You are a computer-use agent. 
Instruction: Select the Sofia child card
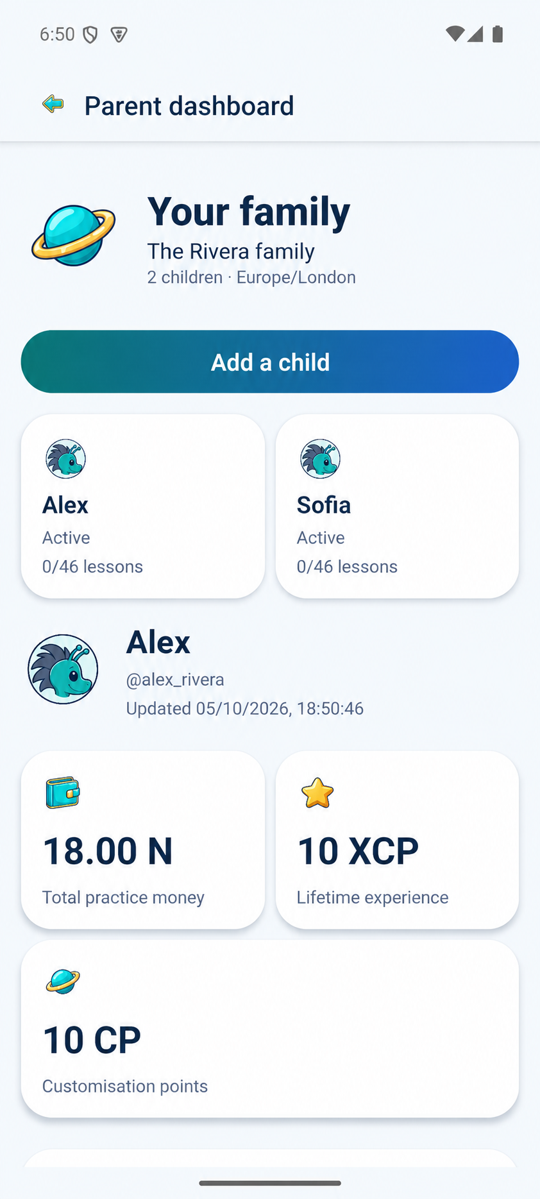pyautogui.click(x=397, y=506)
